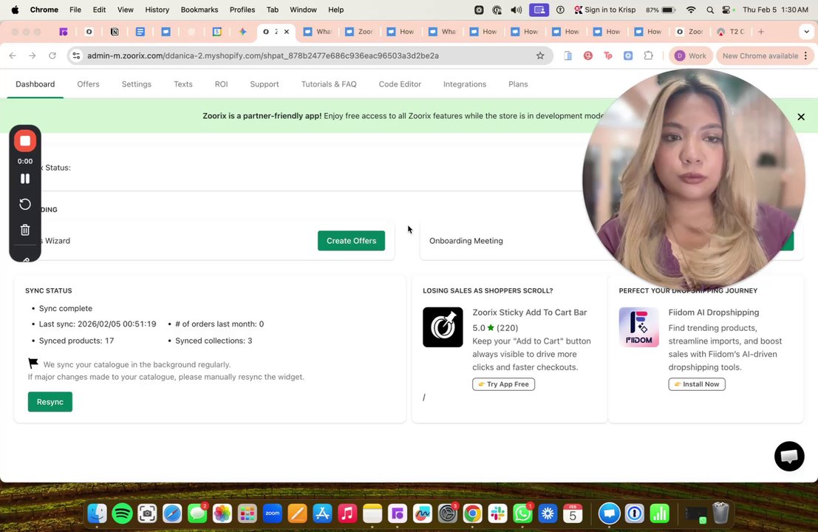Open Finder from the dock
This screenshot has height=532, width=818.
tap(97, 514)
